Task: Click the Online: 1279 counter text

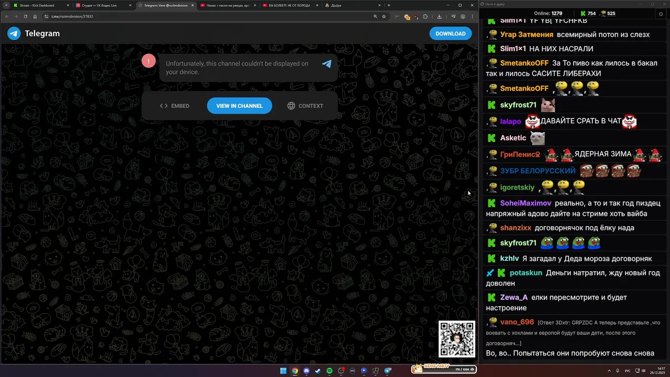Action: pos(548,14)
